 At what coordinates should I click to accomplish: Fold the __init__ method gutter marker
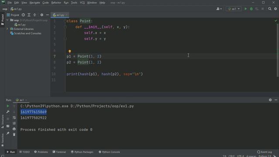coord(65,27)
